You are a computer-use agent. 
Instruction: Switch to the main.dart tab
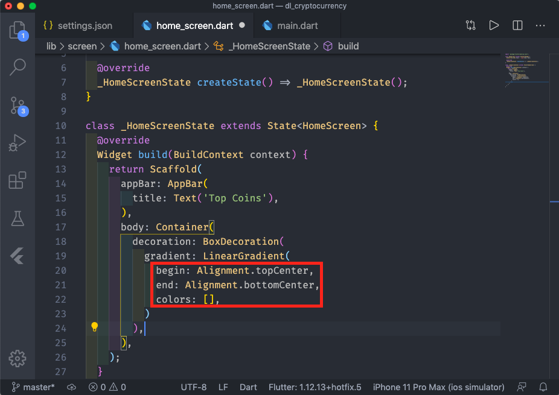pyautogui.click(x=297, y=25)
